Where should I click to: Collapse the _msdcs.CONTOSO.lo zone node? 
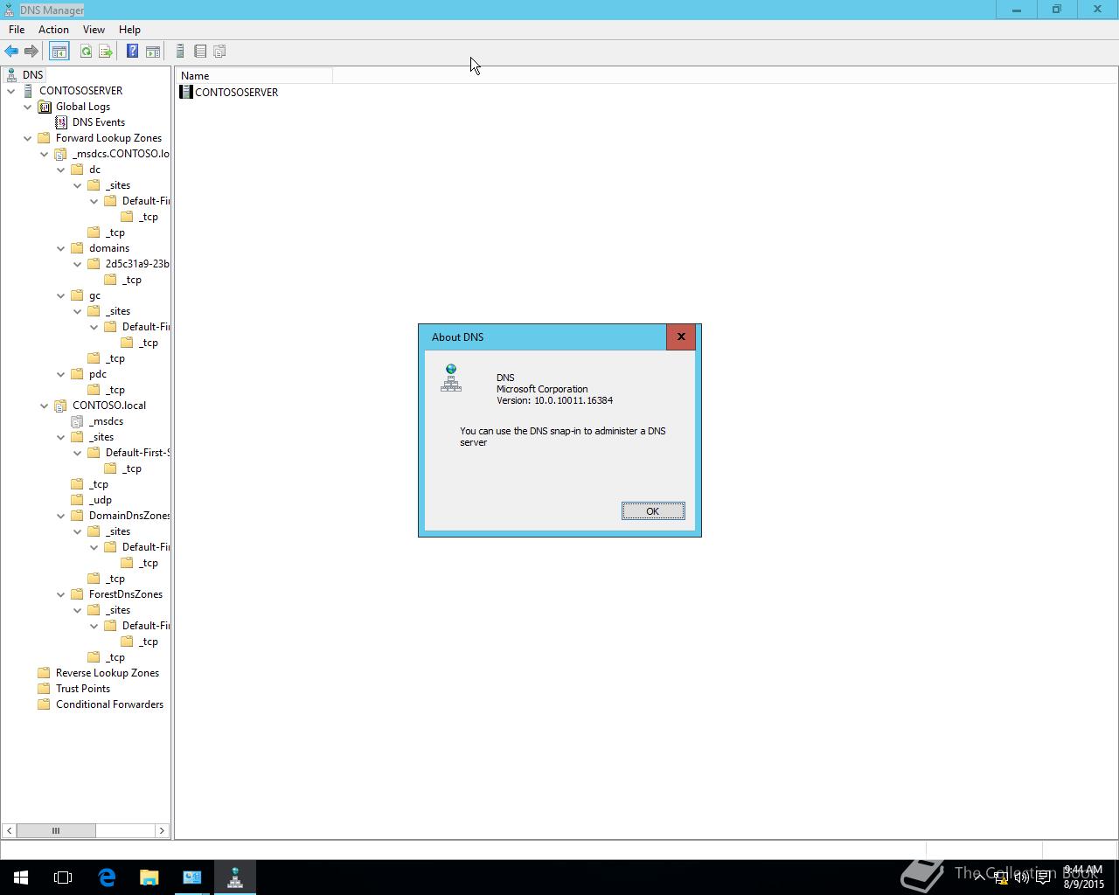pos(45,154)
